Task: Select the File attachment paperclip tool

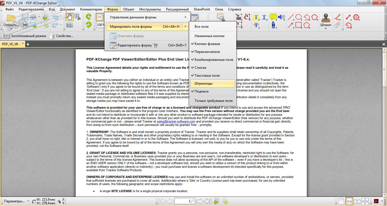Action: tap(273, 25)
